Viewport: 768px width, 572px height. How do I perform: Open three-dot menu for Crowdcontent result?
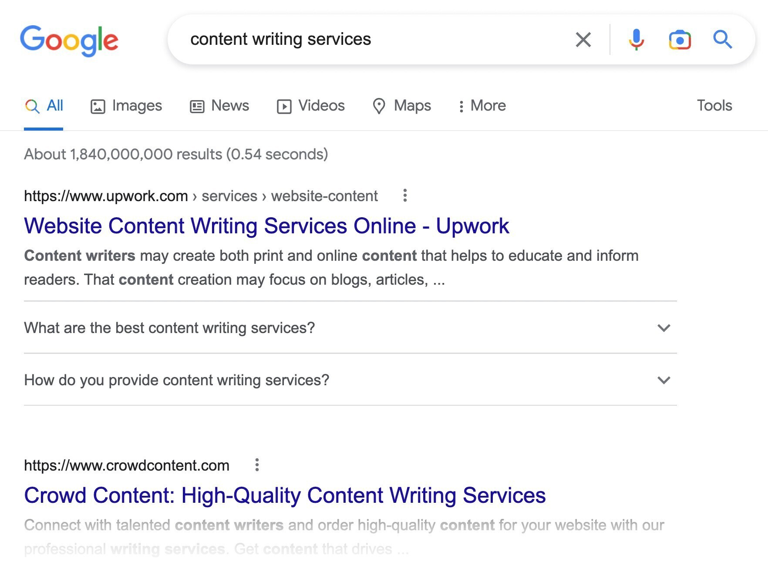pyautogui.click(x=257, y=465)
